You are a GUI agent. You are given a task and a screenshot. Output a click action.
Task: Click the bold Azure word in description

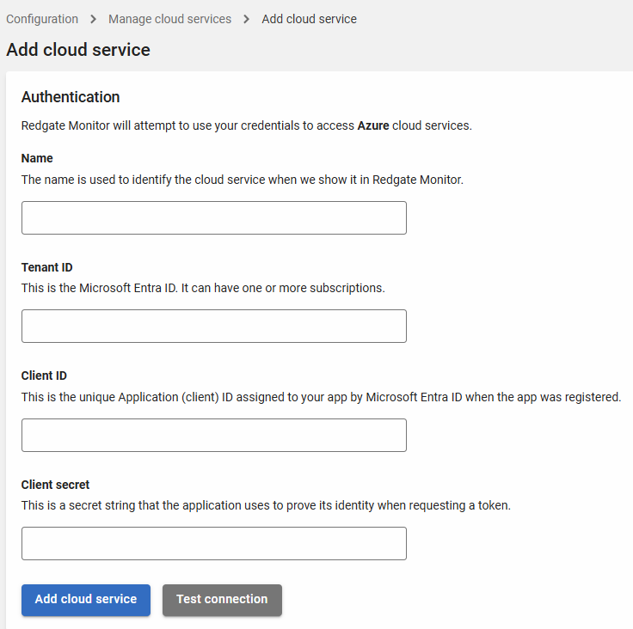(x=373, y=125)
